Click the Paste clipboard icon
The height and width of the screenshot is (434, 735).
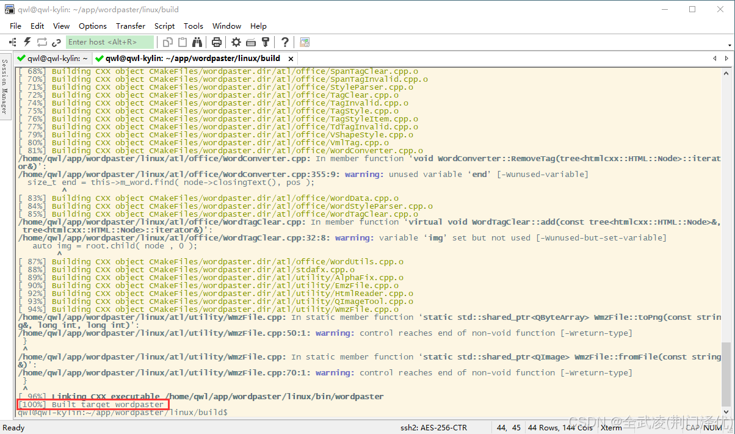182,42
